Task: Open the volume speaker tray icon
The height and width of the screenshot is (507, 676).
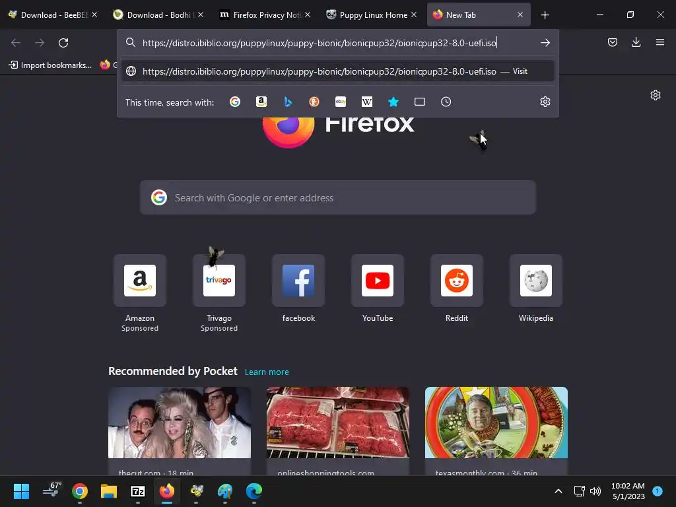Action: [595, 491]
